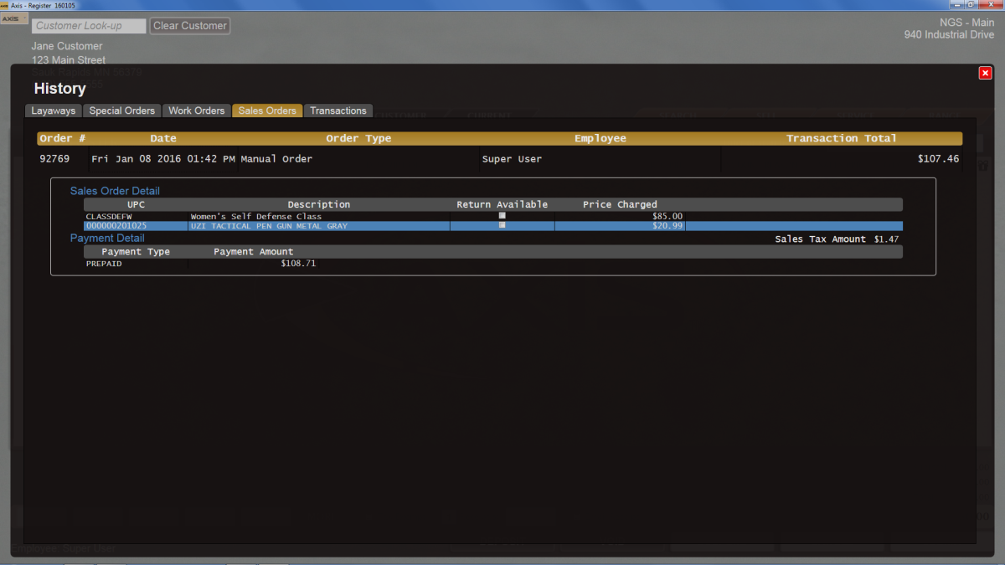Maximize the Axis Register window
This screenshot has width=1005, height=565.
coord(971,5)
